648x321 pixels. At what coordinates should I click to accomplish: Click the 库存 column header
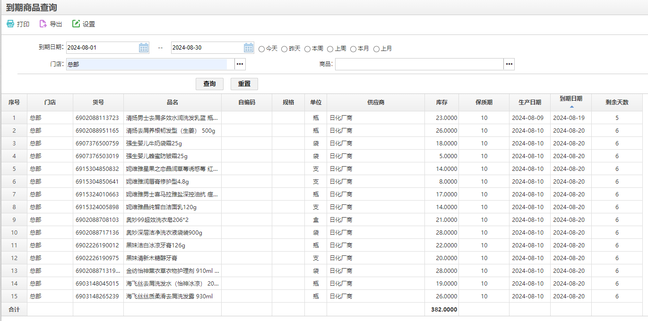(x=441, y=102)
